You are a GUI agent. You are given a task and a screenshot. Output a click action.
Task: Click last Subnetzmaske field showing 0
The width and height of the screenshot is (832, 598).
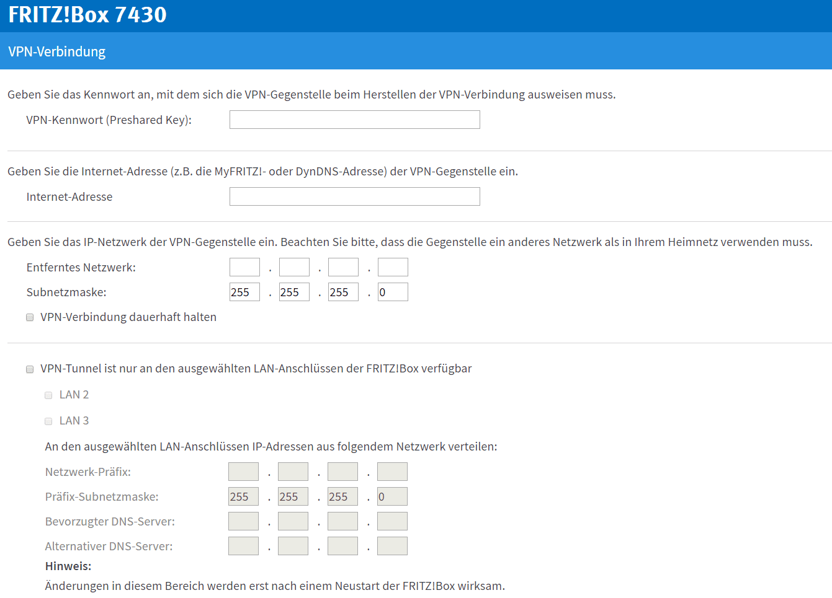click(393, 292)
